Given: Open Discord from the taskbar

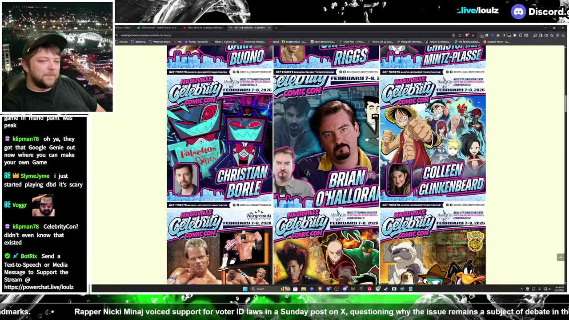Looking at the screenshot, I should (345, 289).
